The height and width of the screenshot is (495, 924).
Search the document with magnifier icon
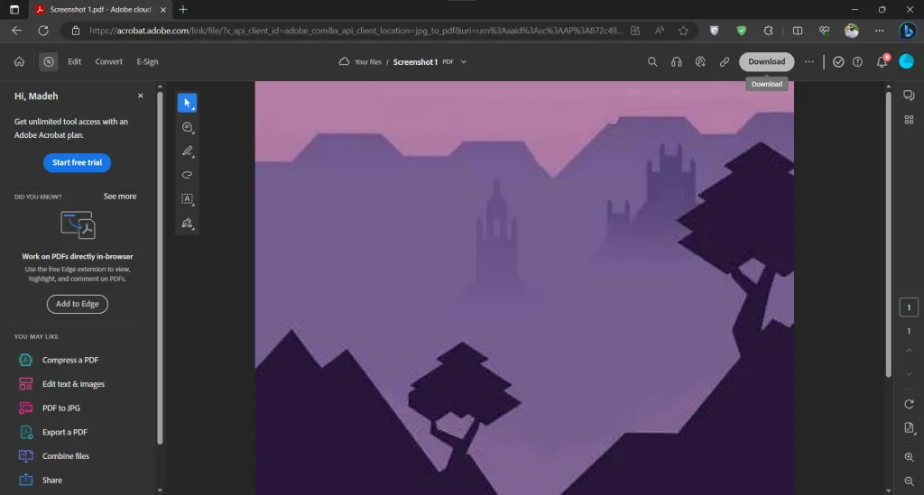(x=652, y=62)
